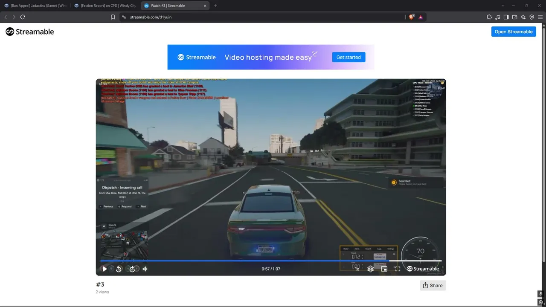Reload the current page
Viewport: 546px width, 307px height.
(x=23, y=17)
